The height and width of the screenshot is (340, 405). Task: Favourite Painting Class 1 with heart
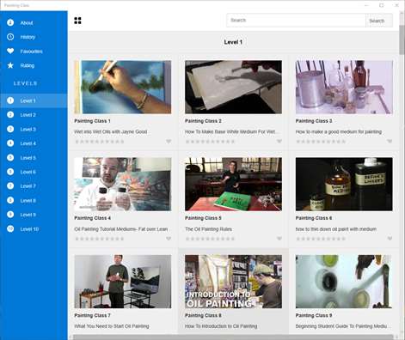point(169,142)
